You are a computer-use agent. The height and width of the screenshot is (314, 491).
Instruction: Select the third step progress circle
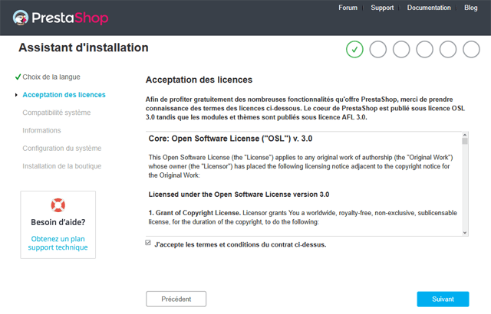(401, 49)
